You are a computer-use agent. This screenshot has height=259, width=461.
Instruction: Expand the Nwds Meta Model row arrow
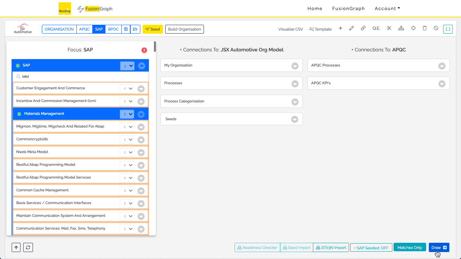tap(141, 152)
